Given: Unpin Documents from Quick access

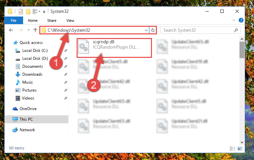Looking at the screenshot, I should 66,66.
